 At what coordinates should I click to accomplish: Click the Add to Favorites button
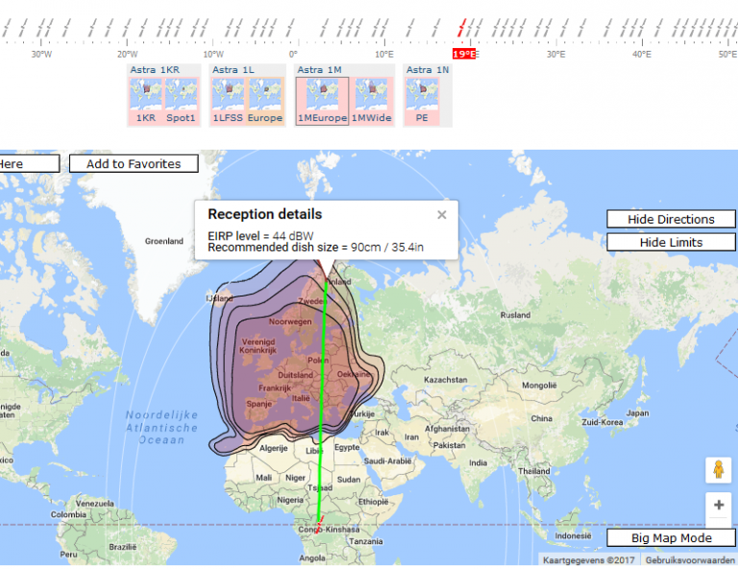[134, 164]
